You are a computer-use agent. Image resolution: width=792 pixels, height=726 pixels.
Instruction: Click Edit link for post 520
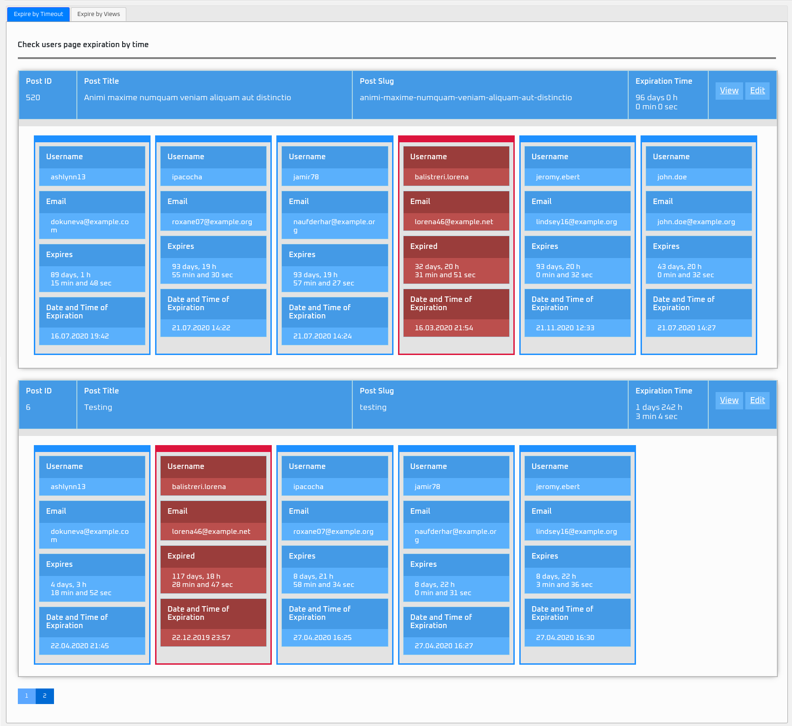(757, 91)
